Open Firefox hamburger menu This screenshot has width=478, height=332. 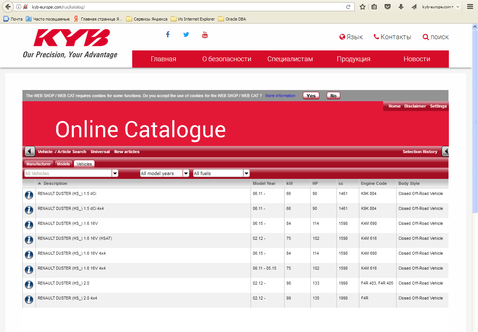pos(470,7)
